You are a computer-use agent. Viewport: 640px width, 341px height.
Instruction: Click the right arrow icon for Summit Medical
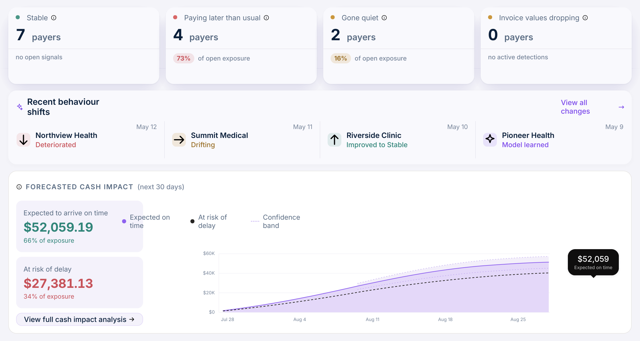179,140
